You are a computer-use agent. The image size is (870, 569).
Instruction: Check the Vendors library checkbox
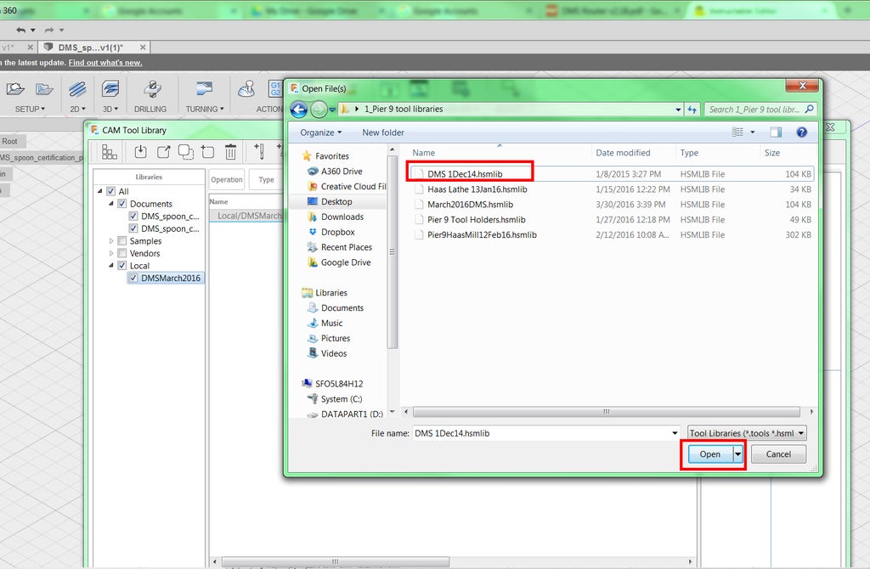[x=122, y=253]
